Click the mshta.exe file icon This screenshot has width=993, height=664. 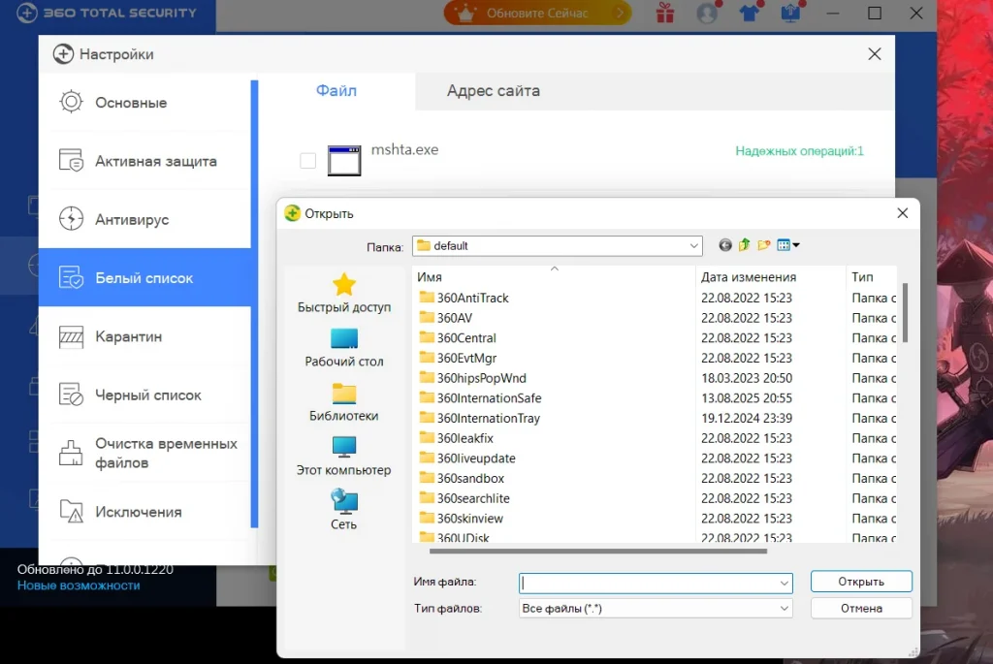click(x=344, y=160)
